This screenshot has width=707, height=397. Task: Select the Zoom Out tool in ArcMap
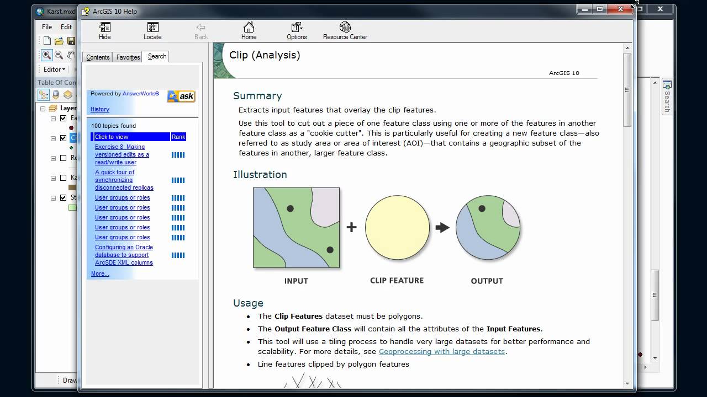pos(58,55)
